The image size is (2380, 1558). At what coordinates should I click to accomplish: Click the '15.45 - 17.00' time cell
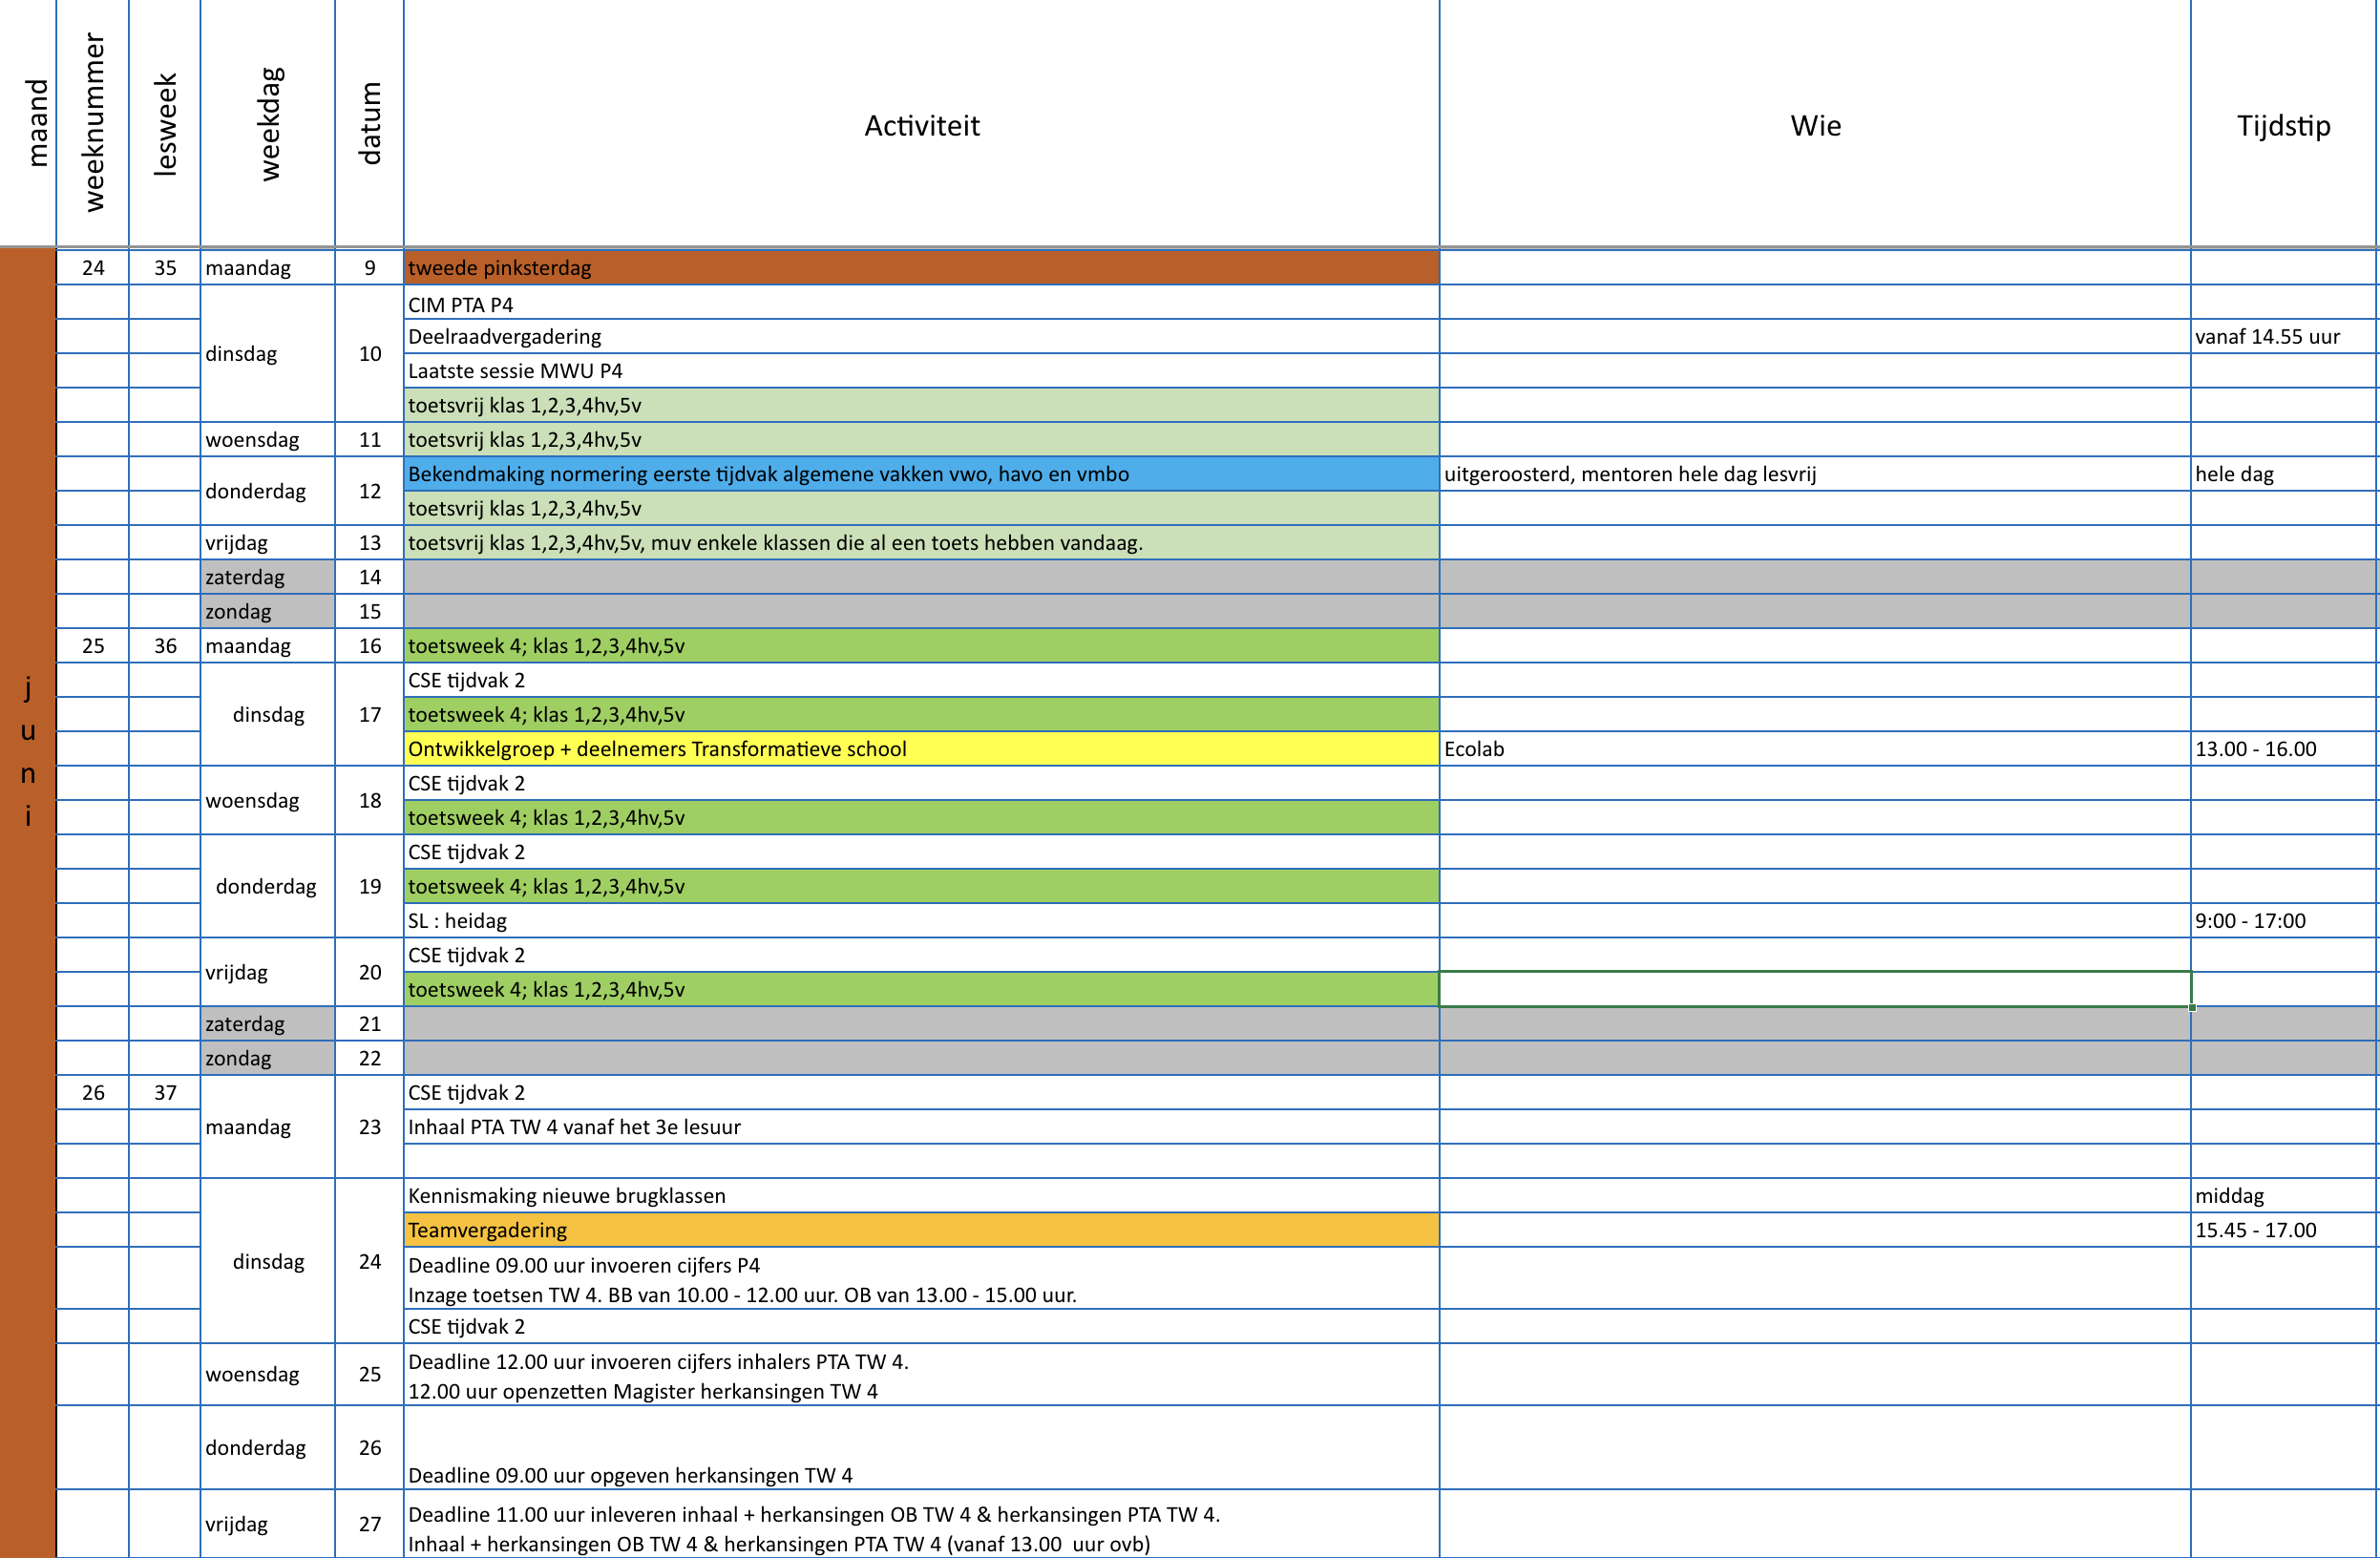[x=2284, y=1230]
